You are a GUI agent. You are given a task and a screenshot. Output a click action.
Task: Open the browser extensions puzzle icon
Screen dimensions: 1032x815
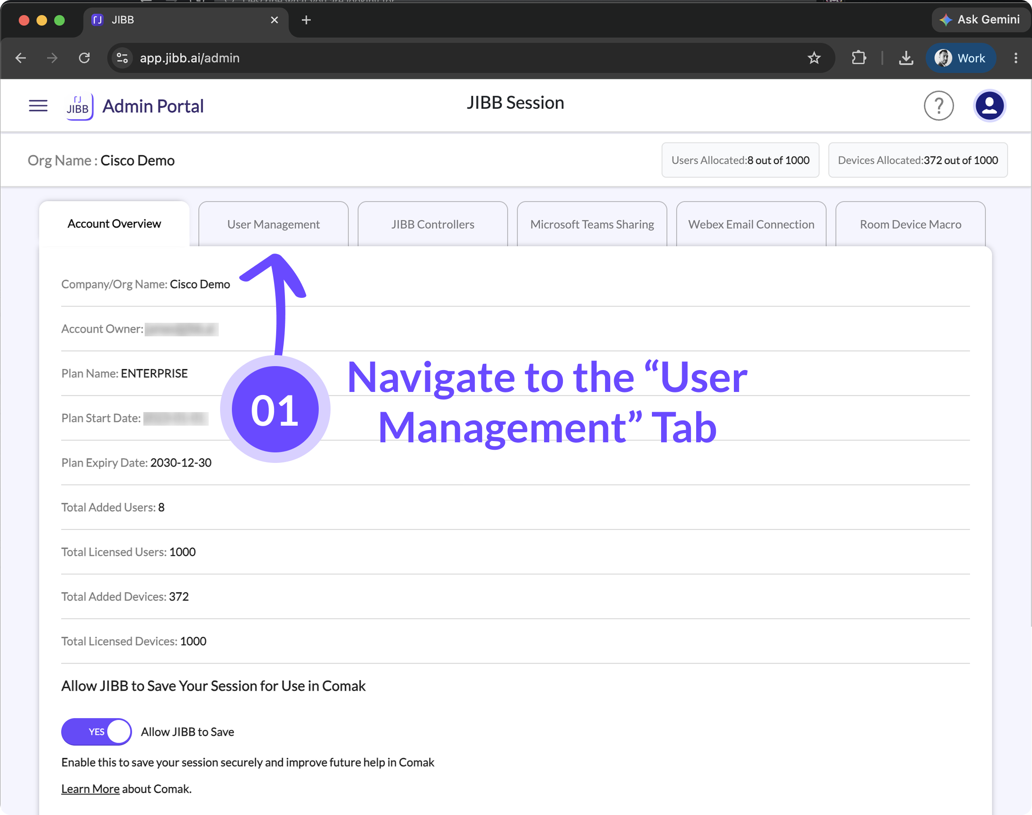tap(859, 58)
